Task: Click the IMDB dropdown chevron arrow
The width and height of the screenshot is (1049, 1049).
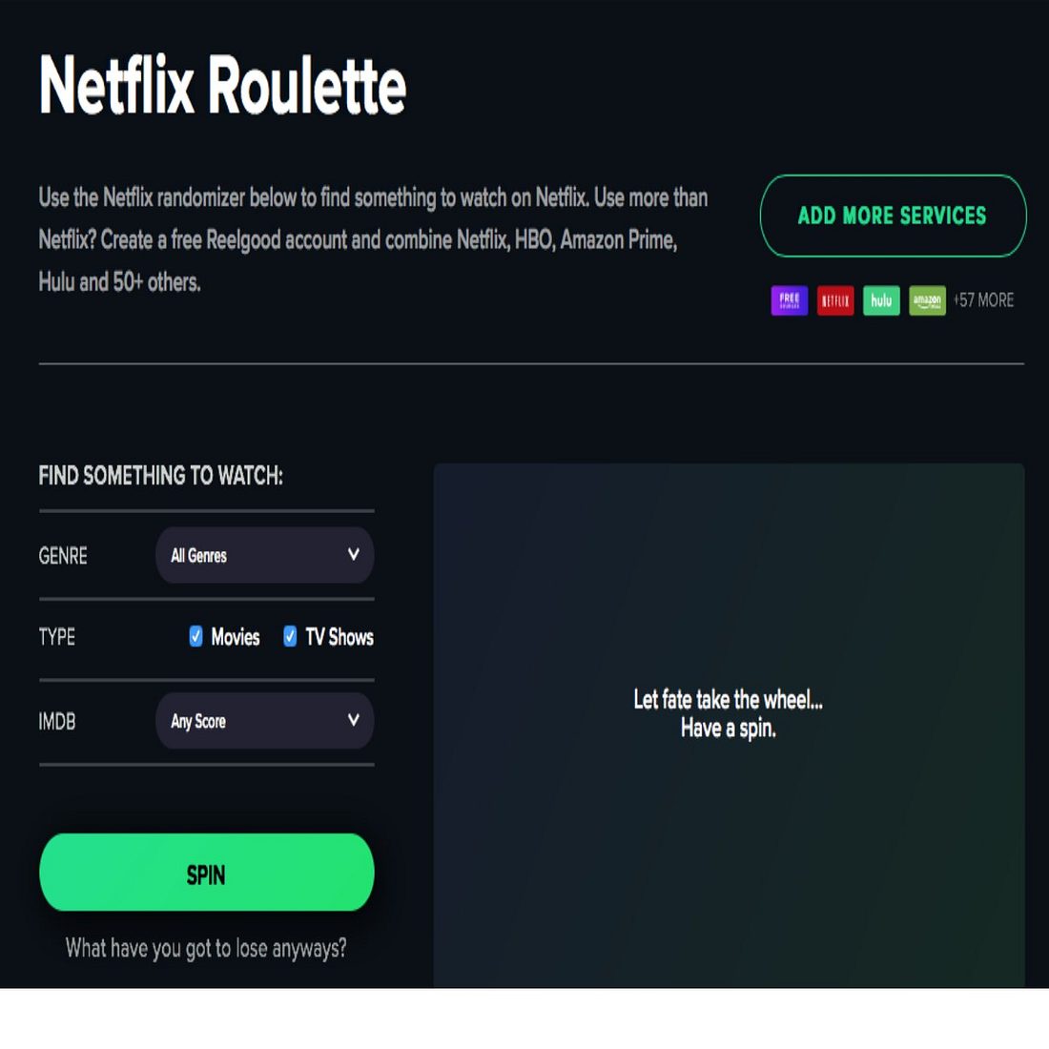Action: [x=353, y=721]
